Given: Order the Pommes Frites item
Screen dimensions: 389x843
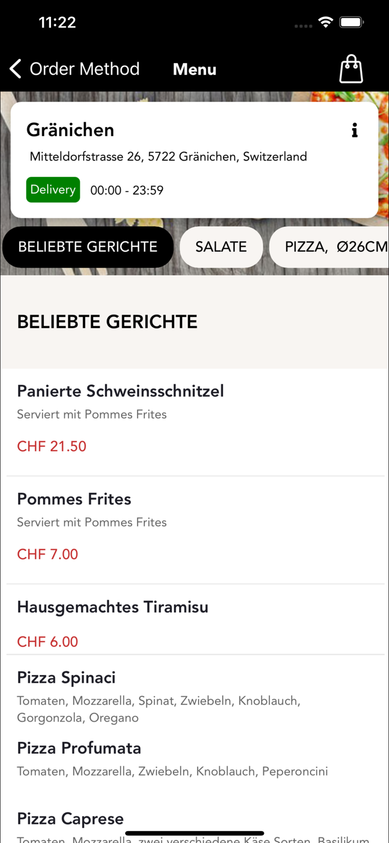Looking at the screenshot, I should pyautogui.click(x=74, y=498).
